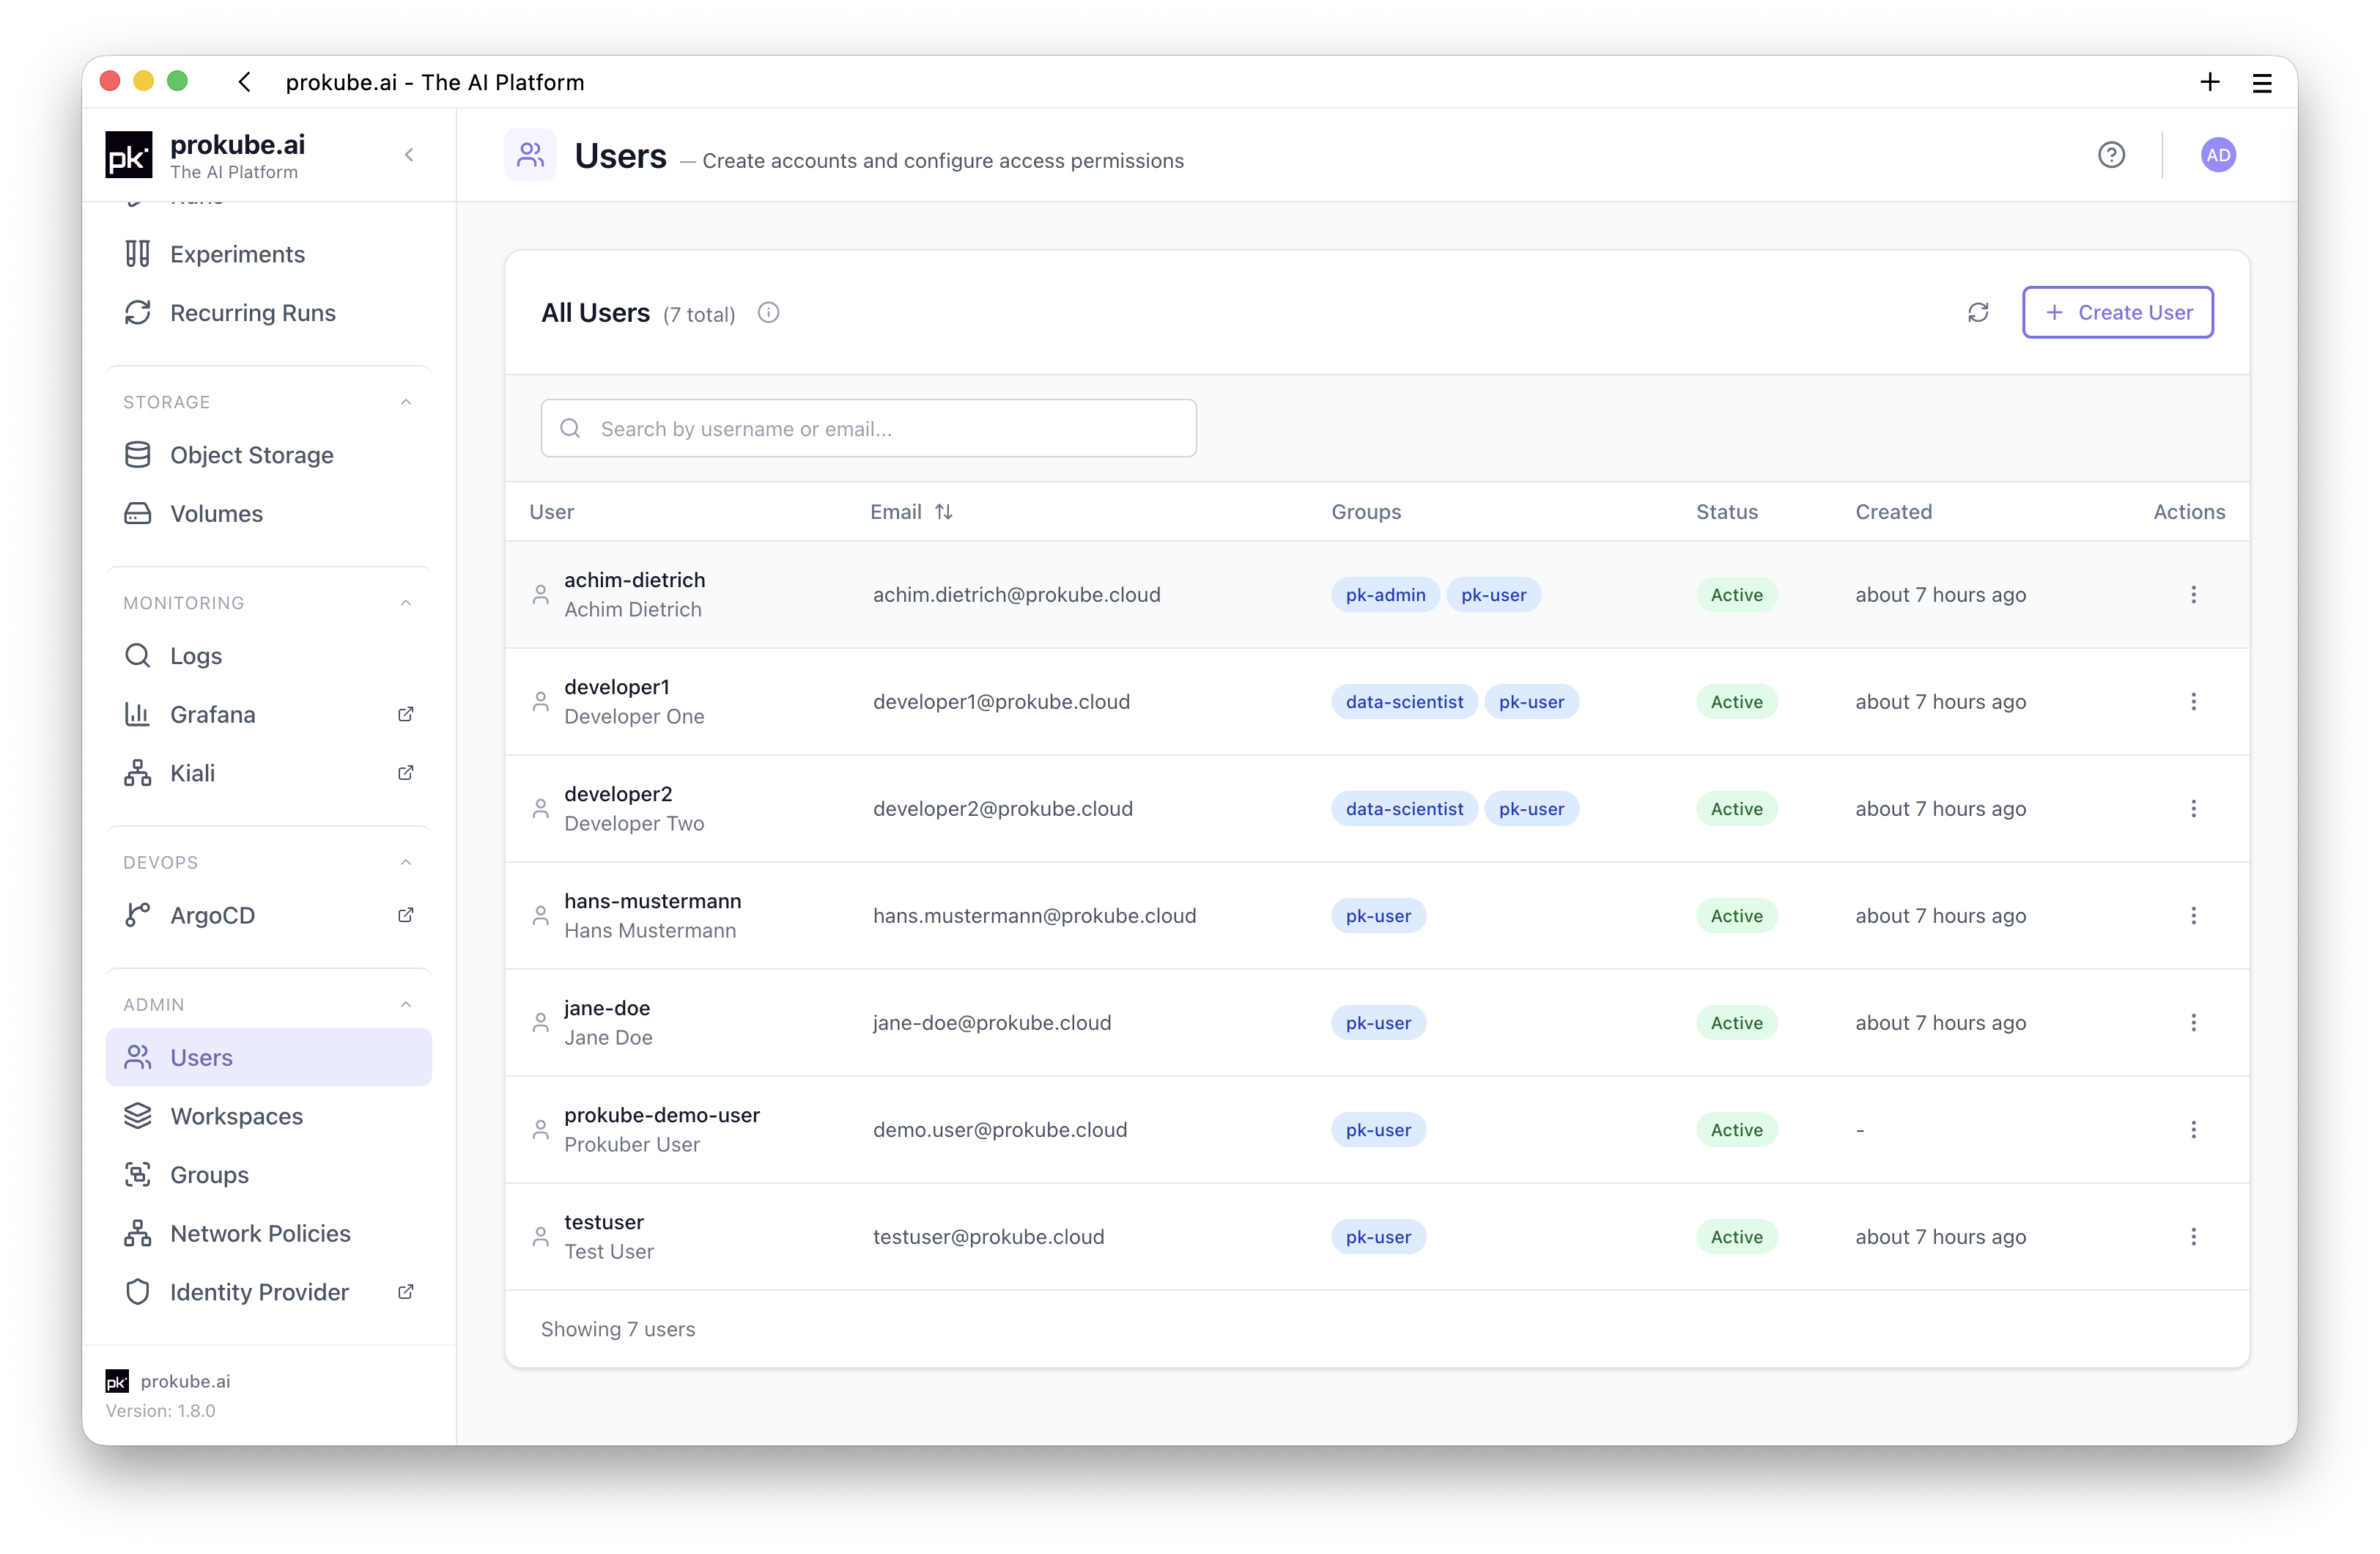The height and width of the screenshot is (1554, 2380).
Task: Click the jane-doe username
Action: click(x=606, y=1008)
